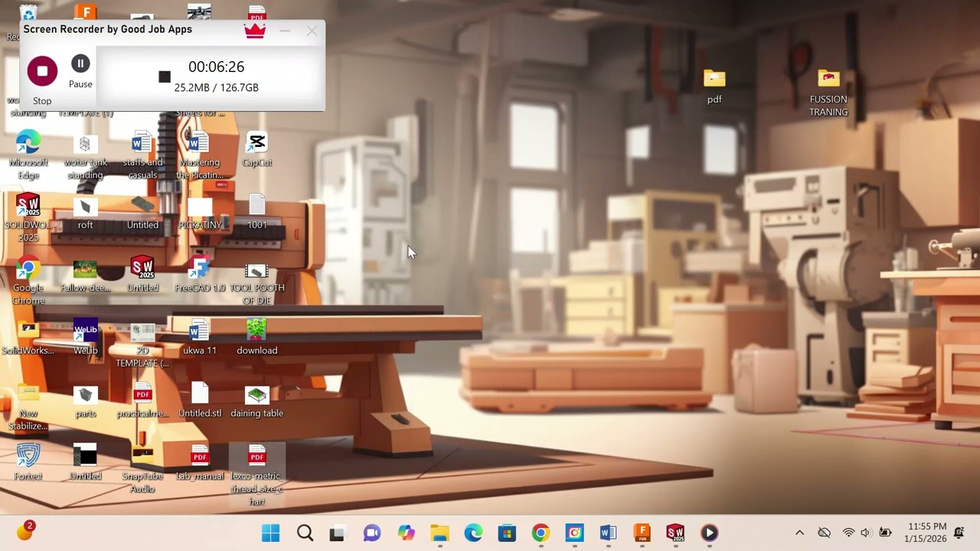The width and height of the screenshot is (980, 551).
Task: Open the volume speaker tray icon
Action: click(x=866, y=533)
